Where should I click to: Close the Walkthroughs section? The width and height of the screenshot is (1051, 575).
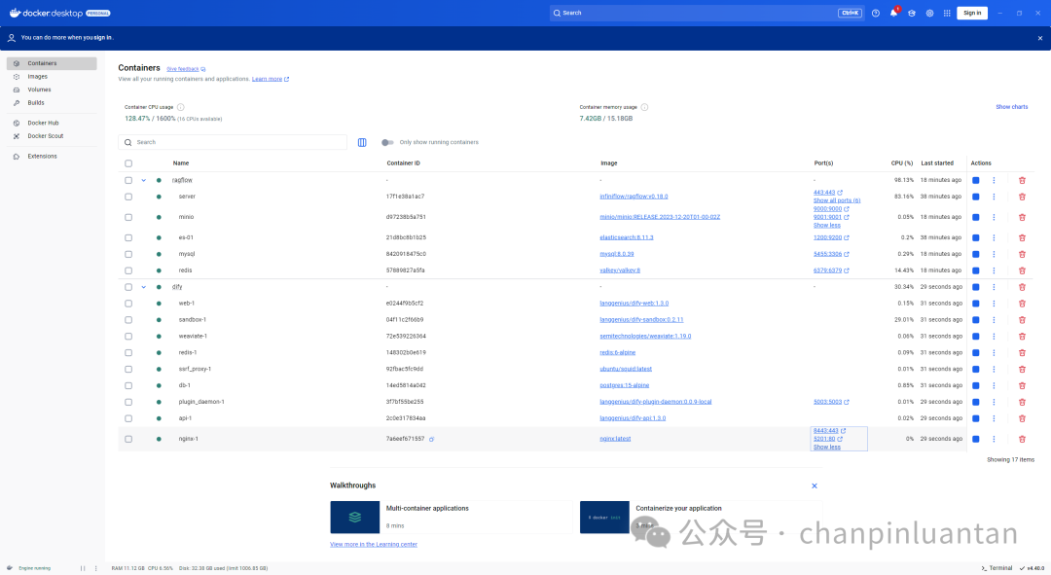click(815, 485)
